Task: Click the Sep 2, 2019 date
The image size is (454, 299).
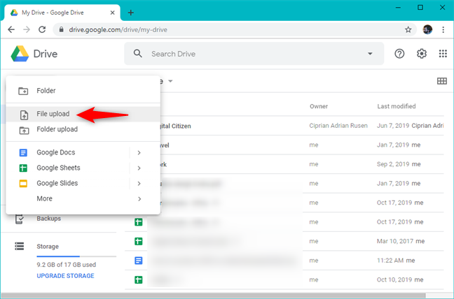Action: coord(393,164)
